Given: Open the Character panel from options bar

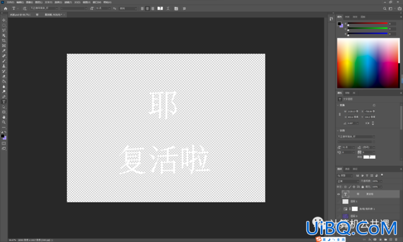Looking at the screenshot, I should (176, 9).
